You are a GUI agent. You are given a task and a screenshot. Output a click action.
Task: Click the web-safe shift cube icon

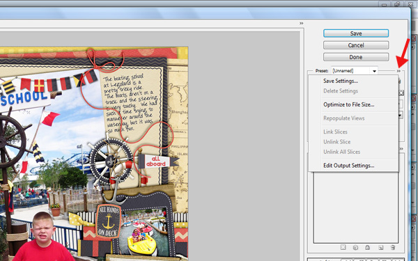(x=355, y=247)
